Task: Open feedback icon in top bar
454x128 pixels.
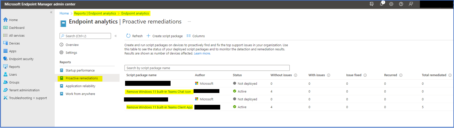Action: (411, 4)
